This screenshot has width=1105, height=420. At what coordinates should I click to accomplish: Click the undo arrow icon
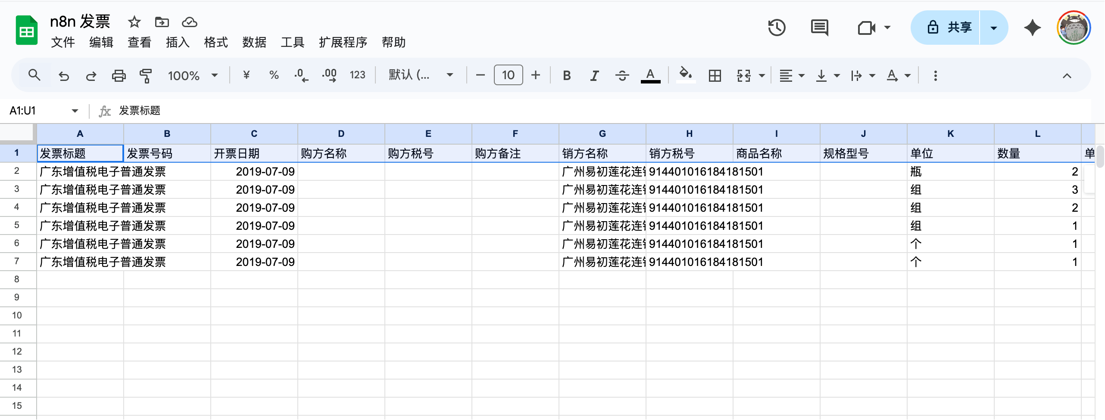64,76
